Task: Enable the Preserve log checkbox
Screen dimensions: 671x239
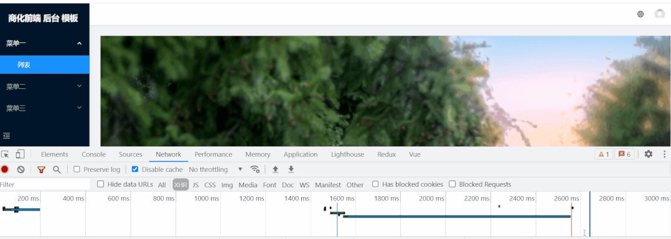Action: coord(77,169)
